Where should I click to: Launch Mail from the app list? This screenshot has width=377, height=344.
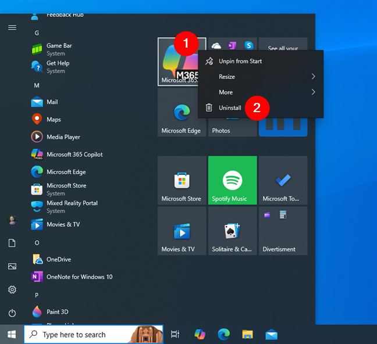click(52, 102)
